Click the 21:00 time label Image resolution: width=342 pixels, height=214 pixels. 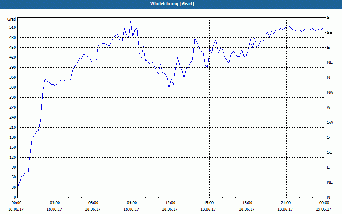(x=286, y=202)
